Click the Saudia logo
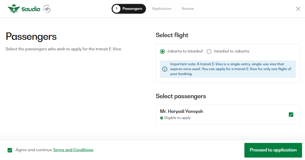The width and height of the screenshot is (305, 160). coord(24,9)
